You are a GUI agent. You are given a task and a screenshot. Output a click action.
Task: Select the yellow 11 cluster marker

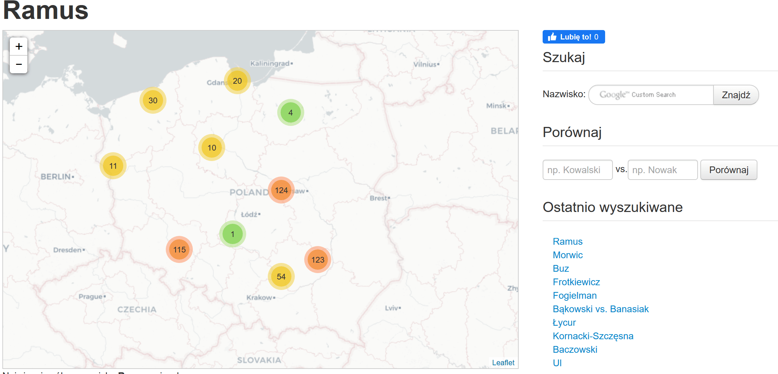(113, 166)
